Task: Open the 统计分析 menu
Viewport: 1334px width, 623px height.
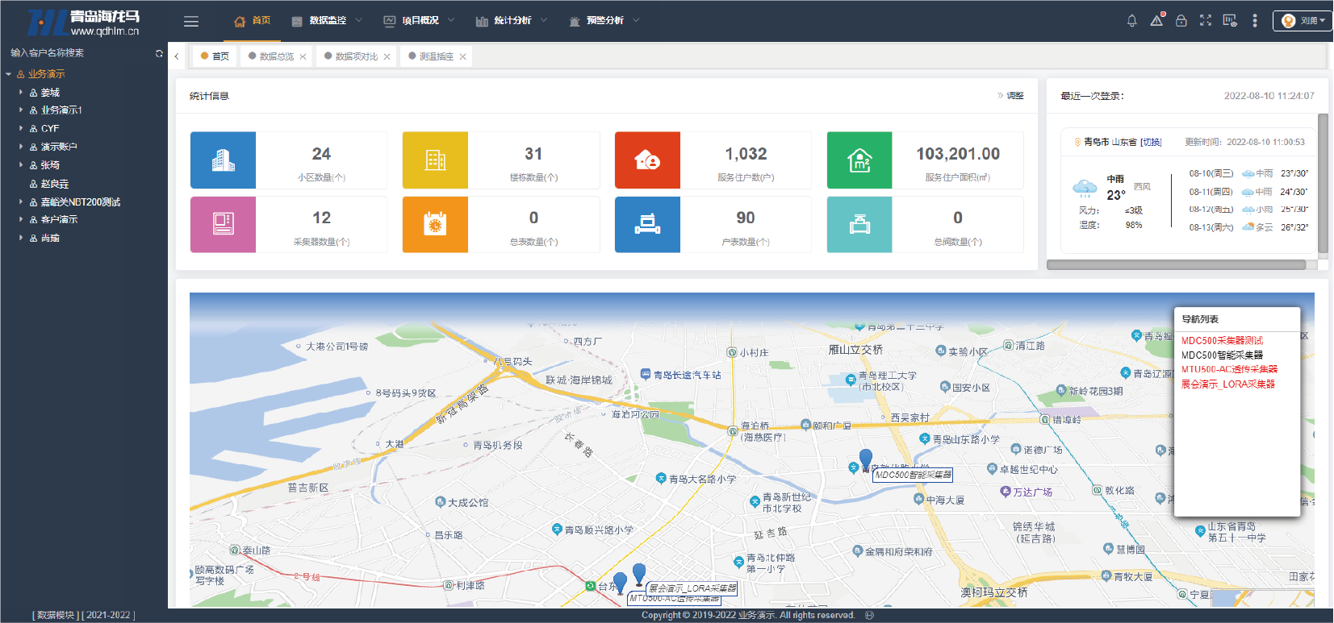Action: pyautogui.click(x=512, y=21)
